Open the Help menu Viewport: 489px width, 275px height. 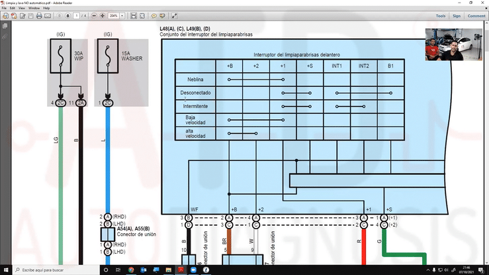click(x=46, y=8)
